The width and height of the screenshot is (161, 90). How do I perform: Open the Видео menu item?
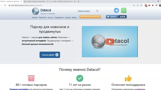[74, 17]
